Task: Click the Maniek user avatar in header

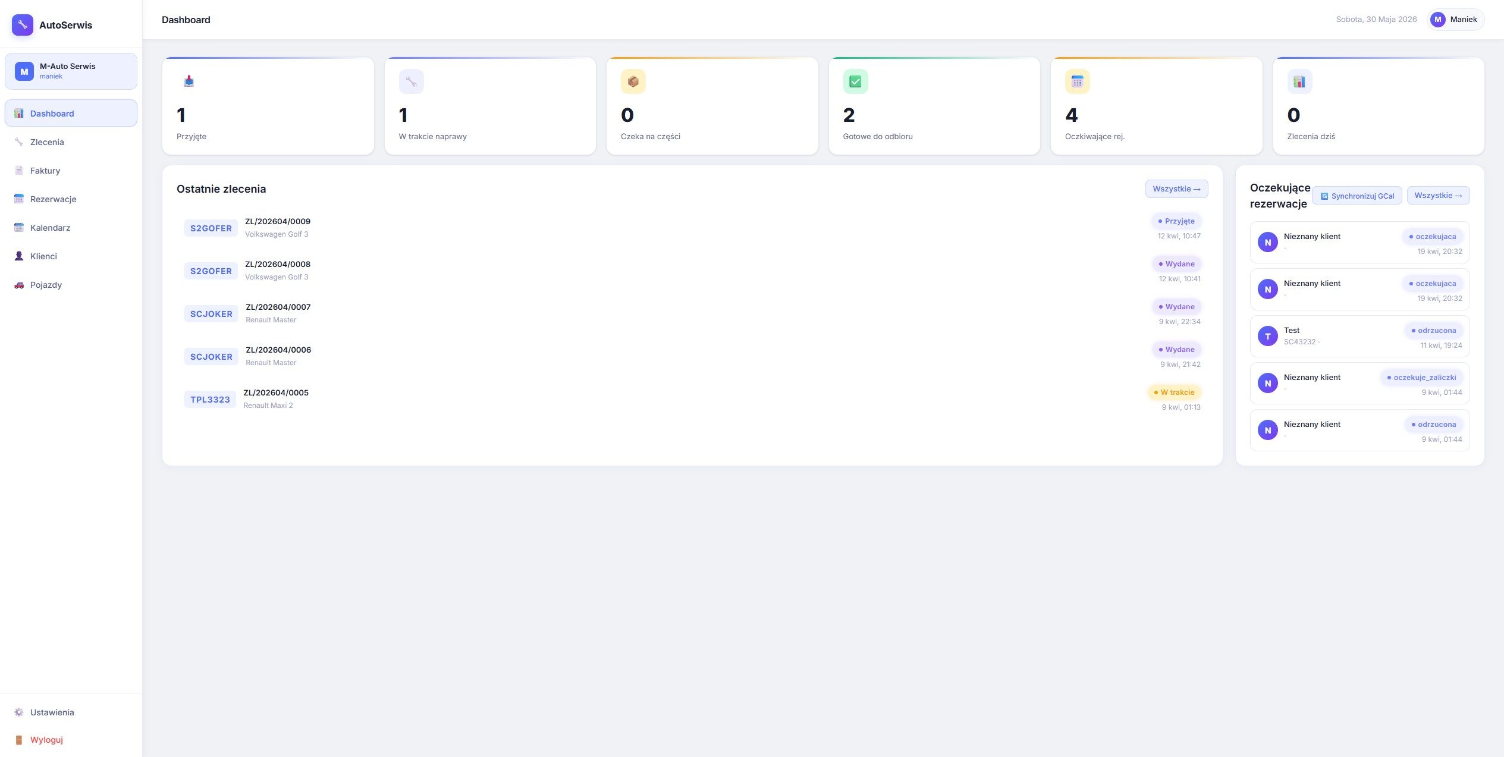Action: [x=1438, y=20]
